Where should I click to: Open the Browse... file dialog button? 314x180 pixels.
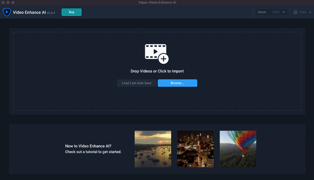[x=178, y=83]
